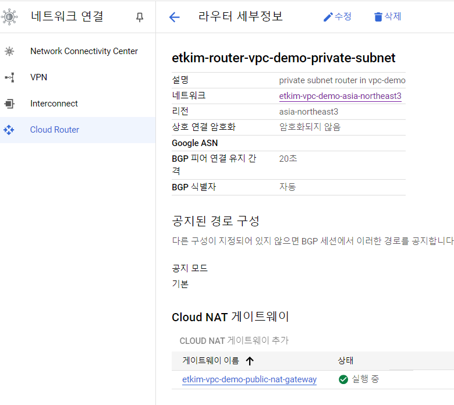Click the Interconnect sidebar icon

coord(9,104)
